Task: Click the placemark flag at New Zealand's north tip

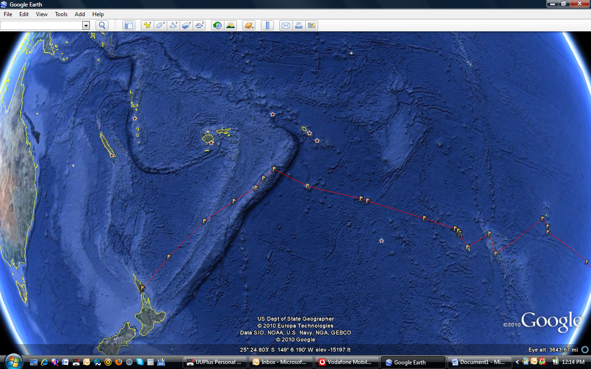Action: [143, 288]
